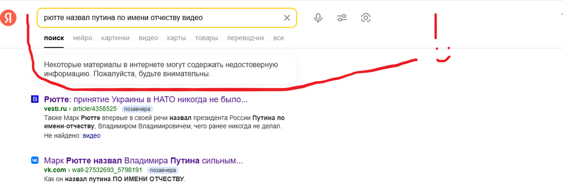The image size is (563, 183).
Task: Open the карты tab
Action: pyautogui.click(x=176, y=38)
